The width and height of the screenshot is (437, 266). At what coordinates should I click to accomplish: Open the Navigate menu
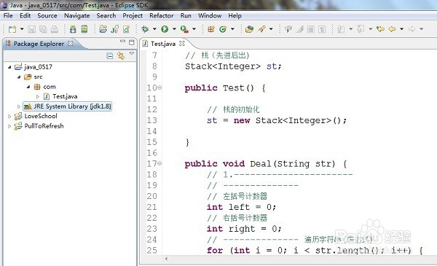[77, 15]
